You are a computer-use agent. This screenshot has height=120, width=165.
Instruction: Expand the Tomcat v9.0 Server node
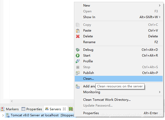[x=3, y=115]
